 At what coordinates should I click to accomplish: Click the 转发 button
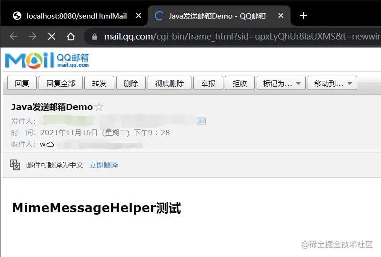click(99, 83)
